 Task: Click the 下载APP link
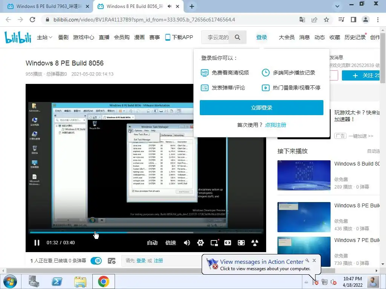pos(179,37)
